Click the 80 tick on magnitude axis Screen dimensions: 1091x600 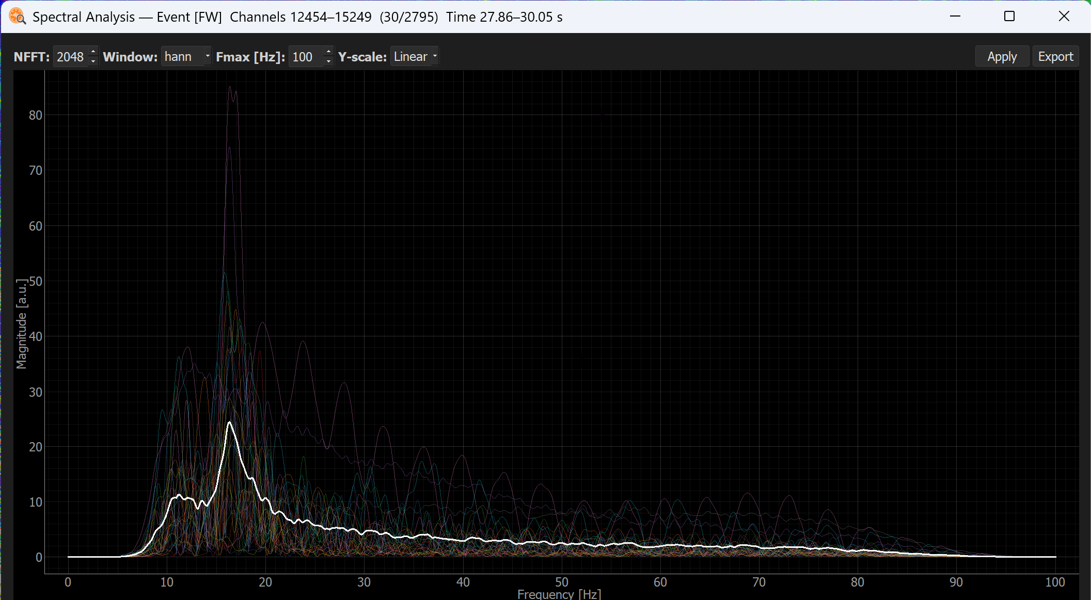tap(36, 115)
